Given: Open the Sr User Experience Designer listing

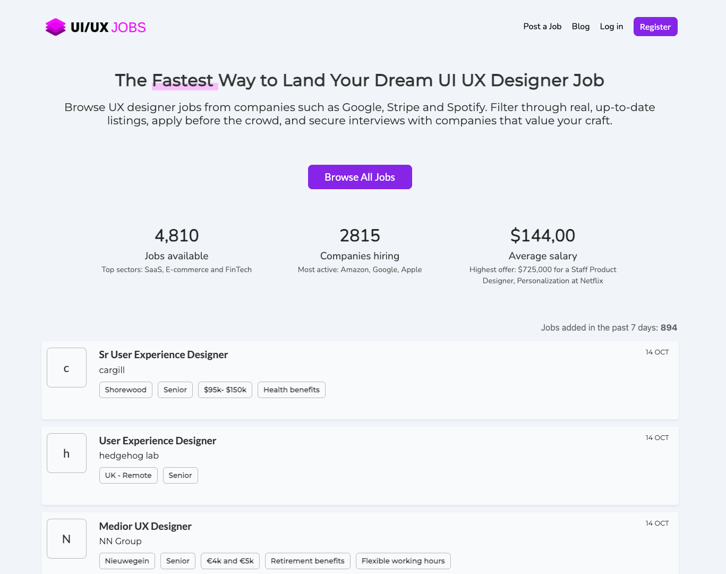Looking at the screenshot, I should tap(163, 354).
